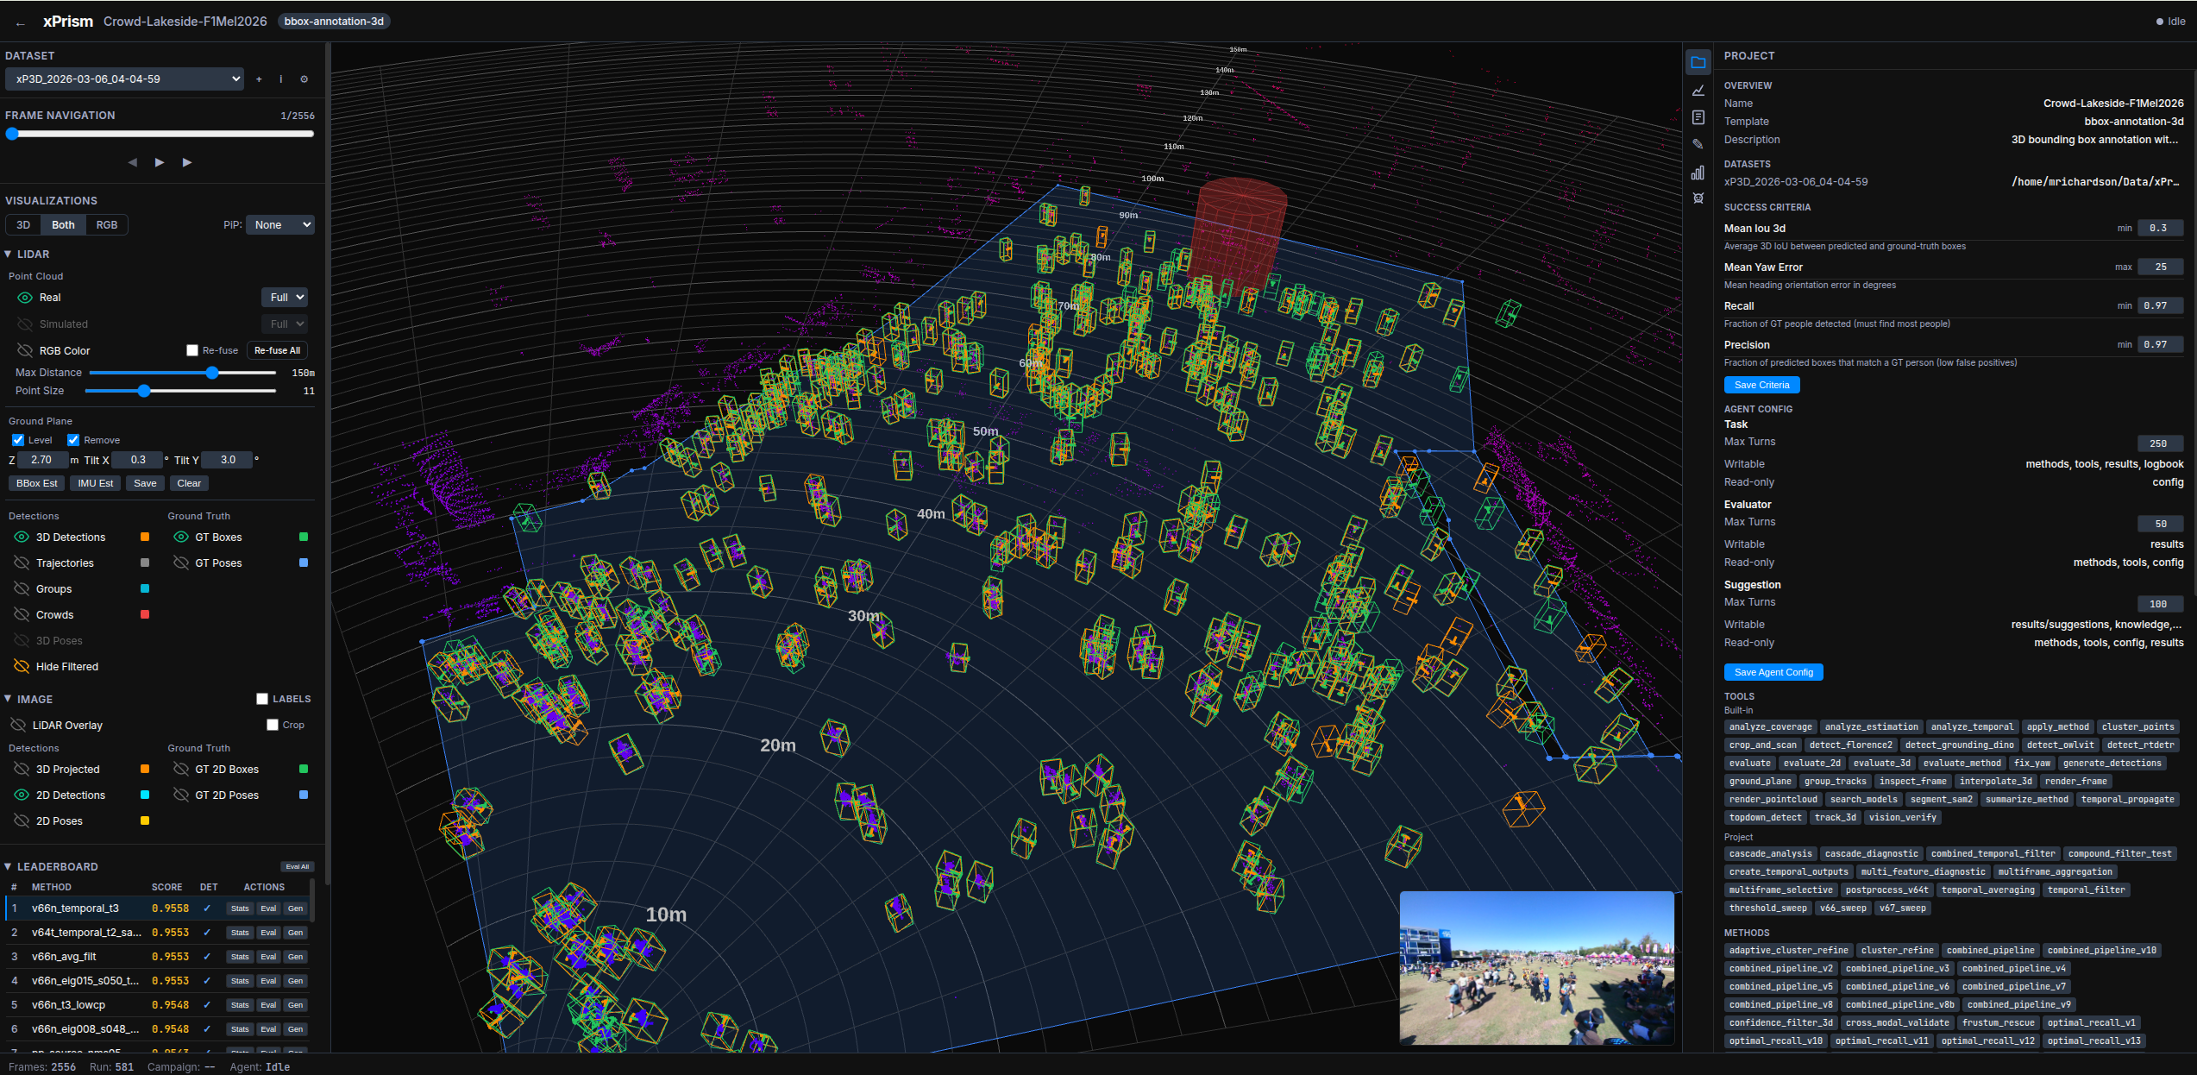
Task: Click Save Criteria button
Action: tap(1761, 386)
